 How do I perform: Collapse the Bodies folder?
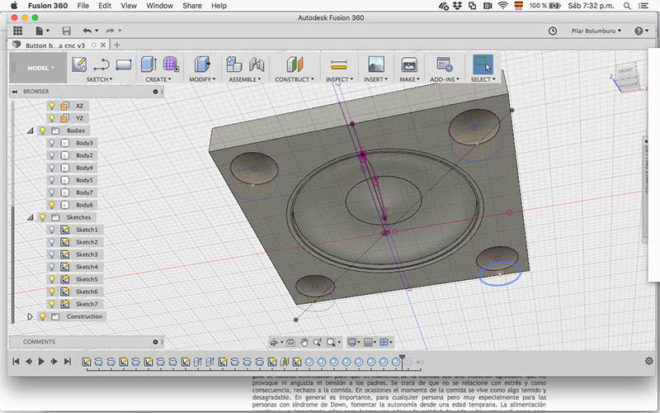click(31, 131)
